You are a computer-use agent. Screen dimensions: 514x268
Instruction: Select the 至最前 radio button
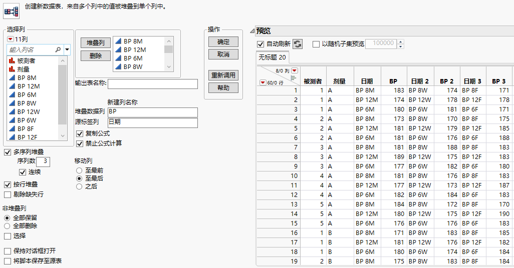click(79, 170)
